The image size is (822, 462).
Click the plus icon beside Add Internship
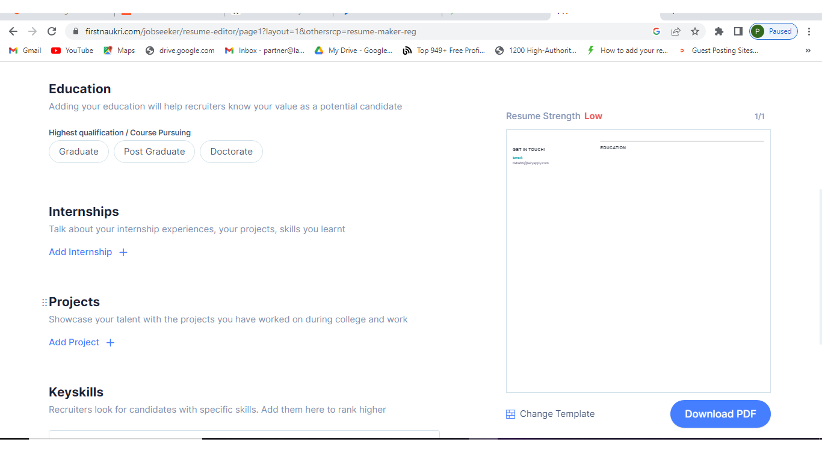[123, 253]
